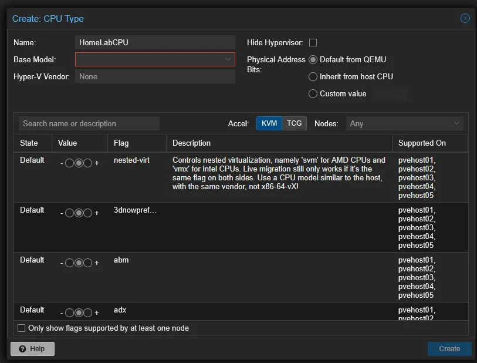Click the adx flag name
This screenshot has width=477, height=363.
[120, 310]
